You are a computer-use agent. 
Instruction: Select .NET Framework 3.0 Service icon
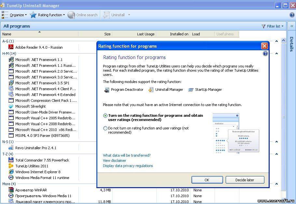tap(11, 77)
